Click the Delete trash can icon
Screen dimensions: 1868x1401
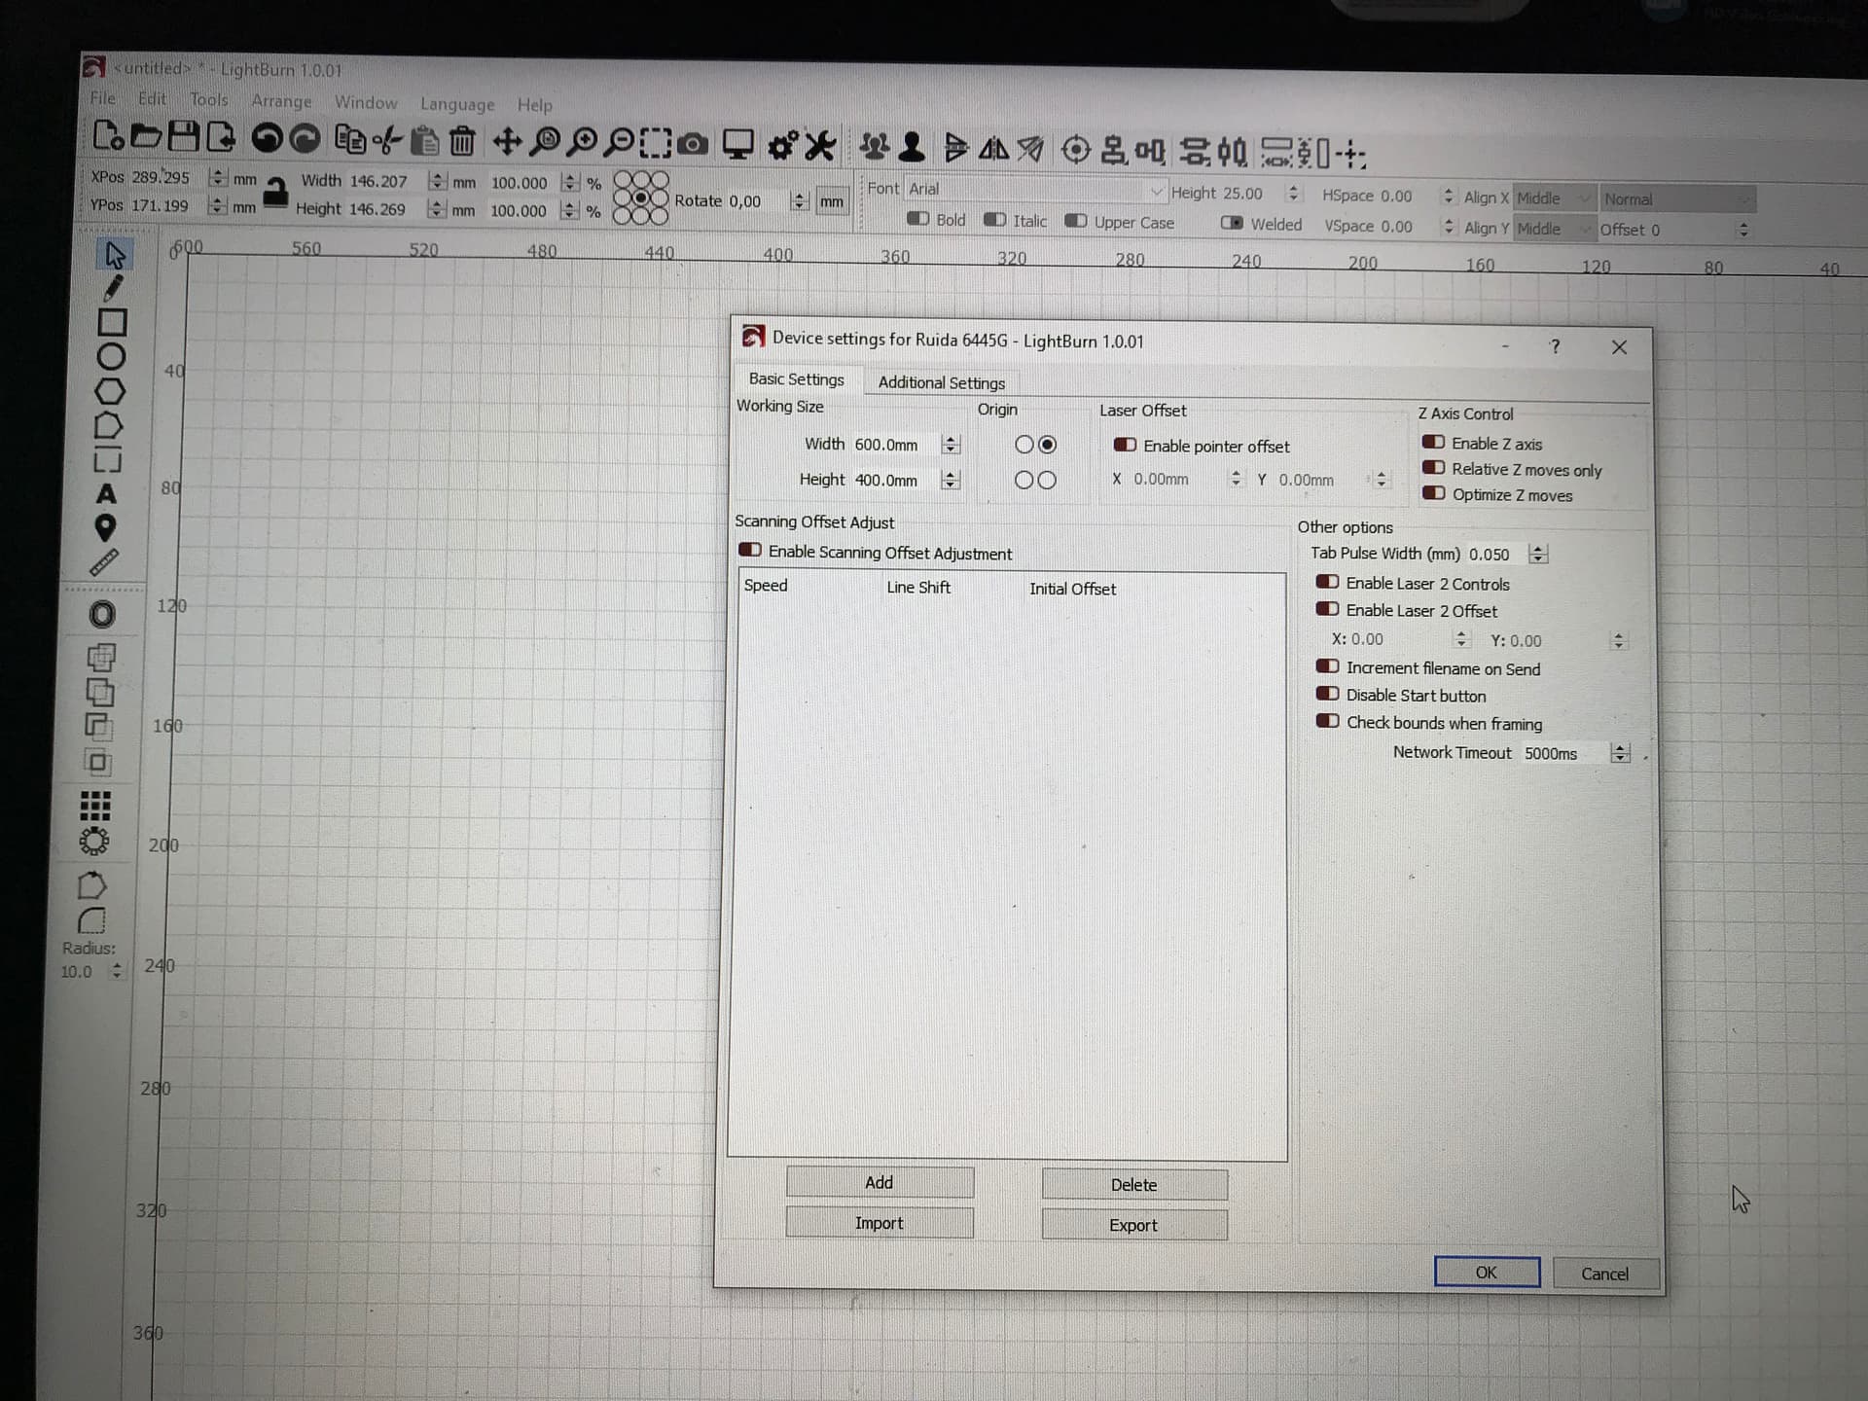(462, 142)
